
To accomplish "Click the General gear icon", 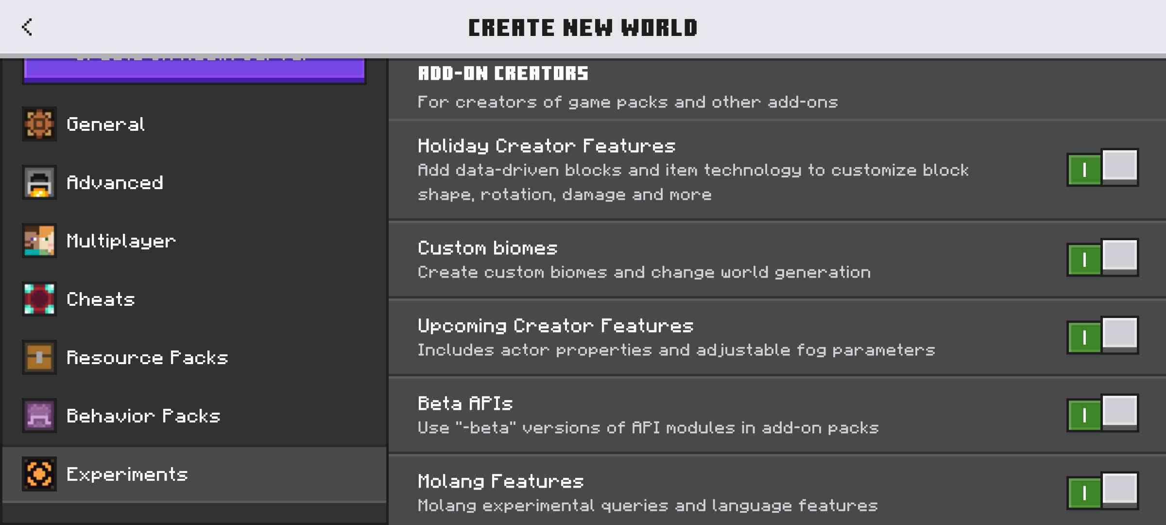I will [x=39, y=124].
